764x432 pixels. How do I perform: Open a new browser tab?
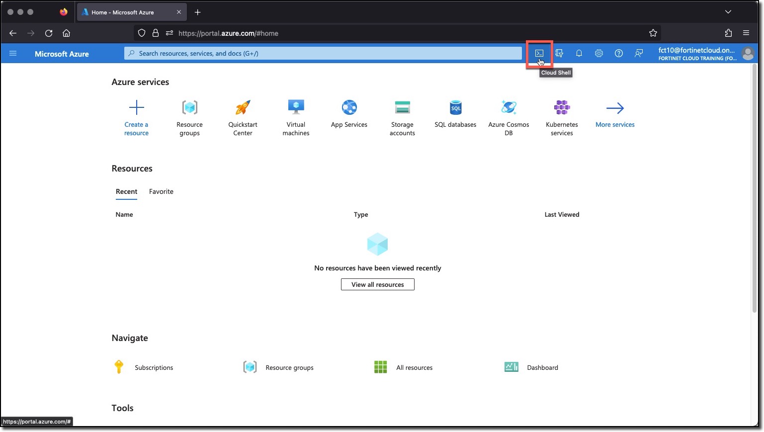(x=197, y=12)
